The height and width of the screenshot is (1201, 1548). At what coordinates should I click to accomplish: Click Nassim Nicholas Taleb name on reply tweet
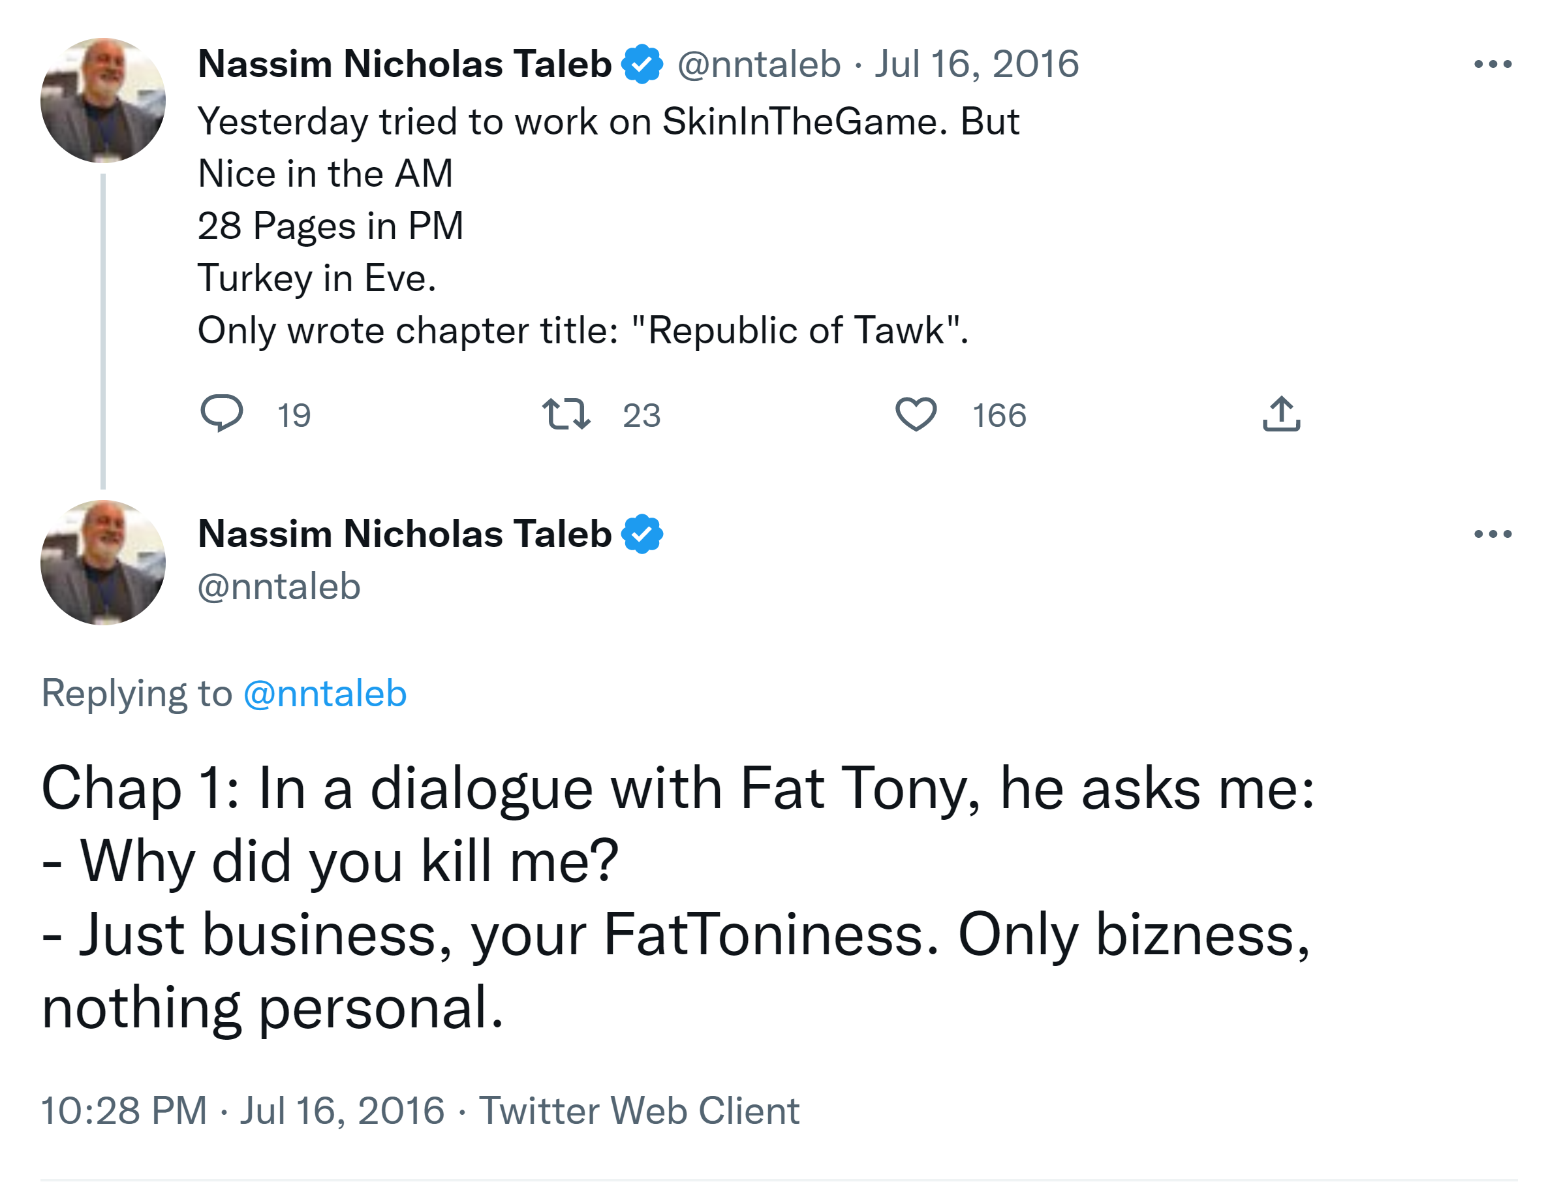point(404,534)
